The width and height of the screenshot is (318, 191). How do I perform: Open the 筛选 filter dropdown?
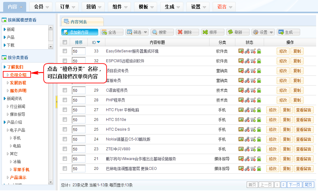137,32
